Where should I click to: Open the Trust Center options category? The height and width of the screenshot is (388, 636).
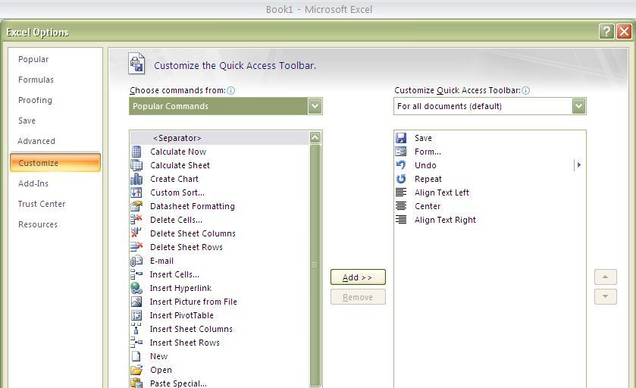click(x=42, y=204)
